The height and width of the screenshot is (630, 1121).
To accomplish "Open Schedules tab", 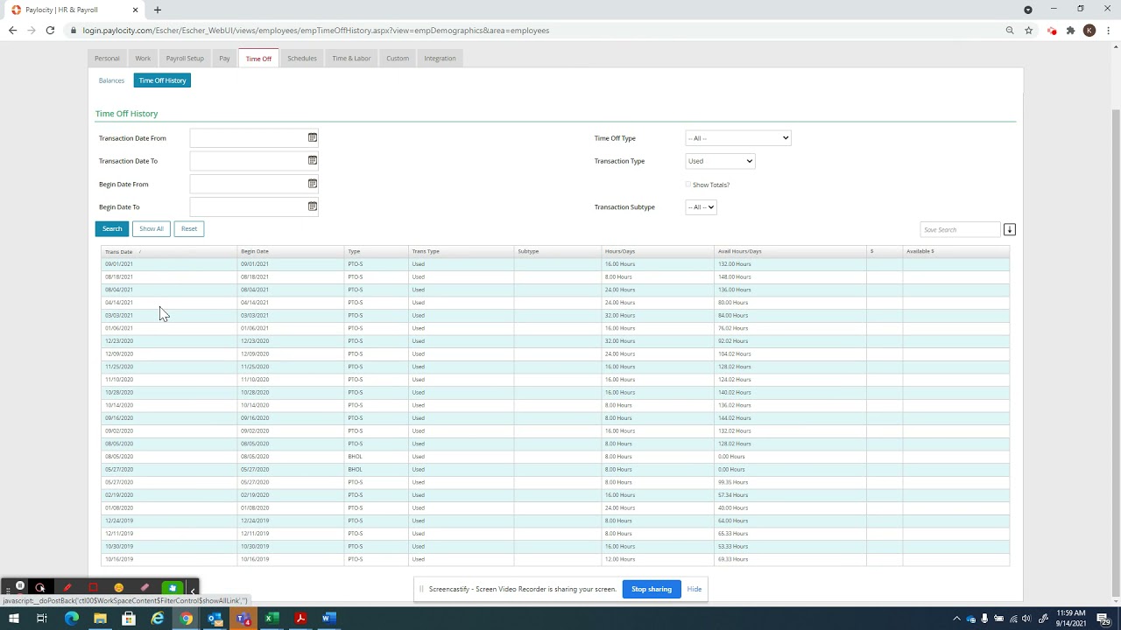I will click(x=302, y=59).
